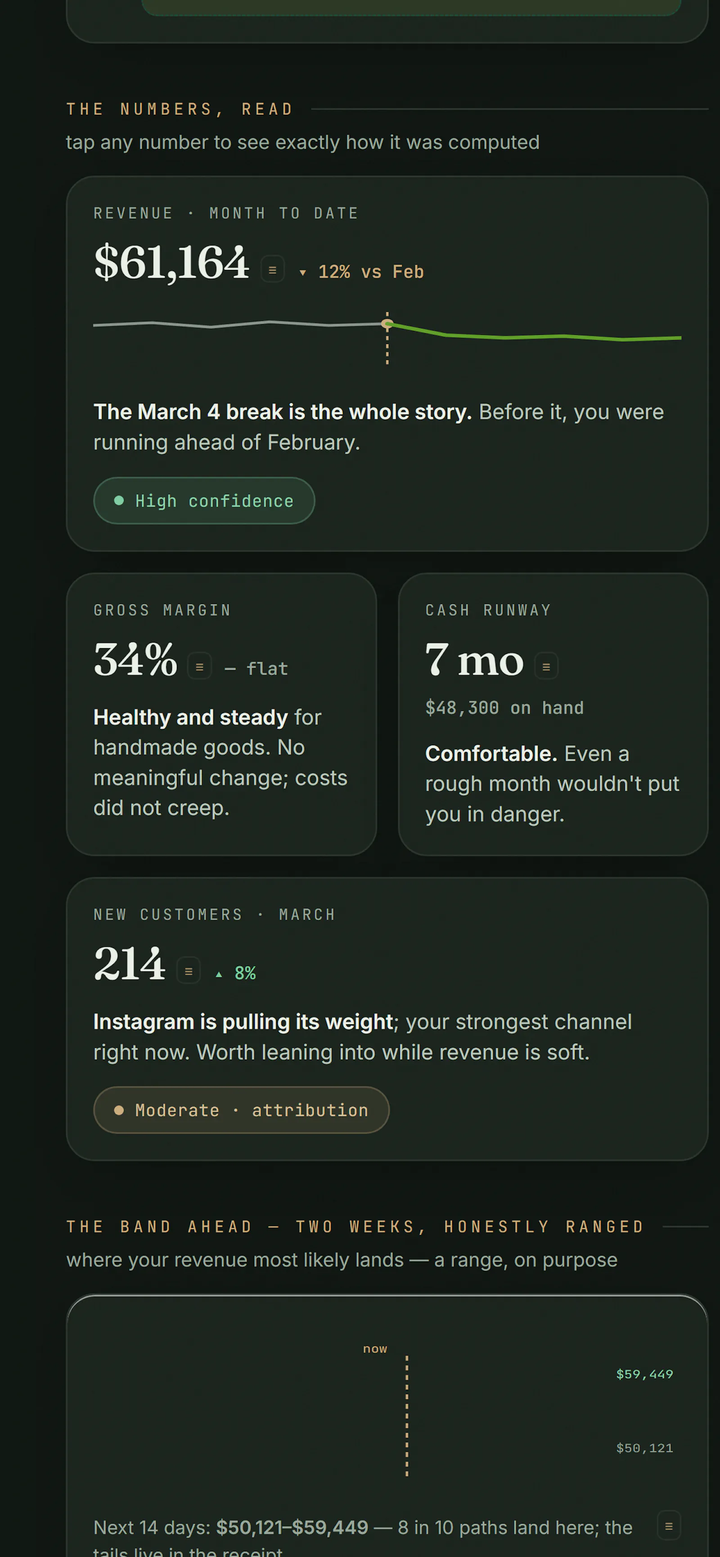
Task: Tap the 214 new customers number
Action: (129, 963)
